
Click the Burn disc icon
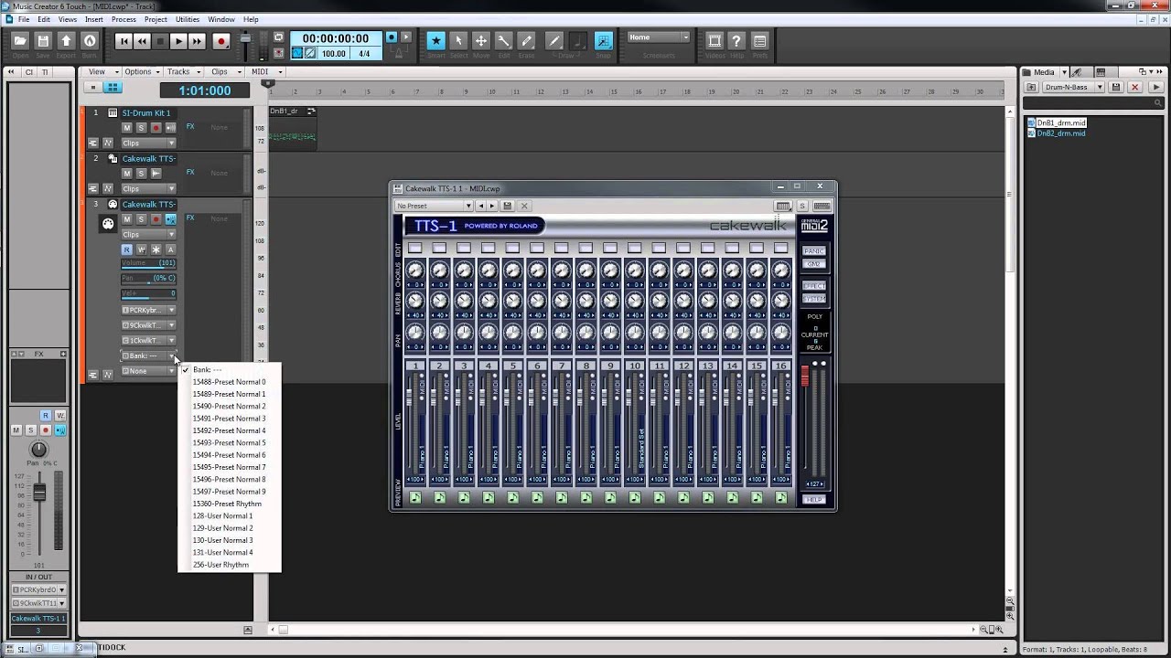click(x=89, y=41)
